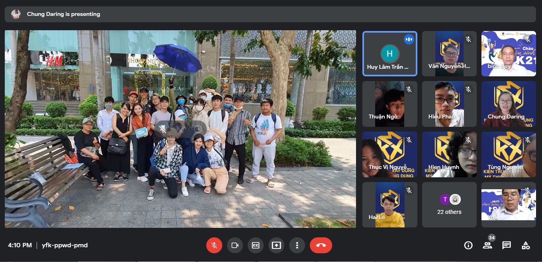Click the Chung Daring is presenting banner
Image resolution: width=542 pixels, height=262 pixels.
pos(64,14)
